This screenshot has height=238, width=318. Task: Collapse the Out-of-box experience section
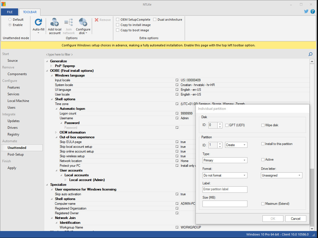[x=56, y=137]
